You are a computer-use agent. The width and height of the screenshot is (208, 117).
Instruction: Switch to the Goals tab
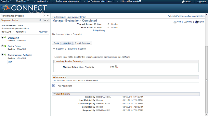click(56, 43)
